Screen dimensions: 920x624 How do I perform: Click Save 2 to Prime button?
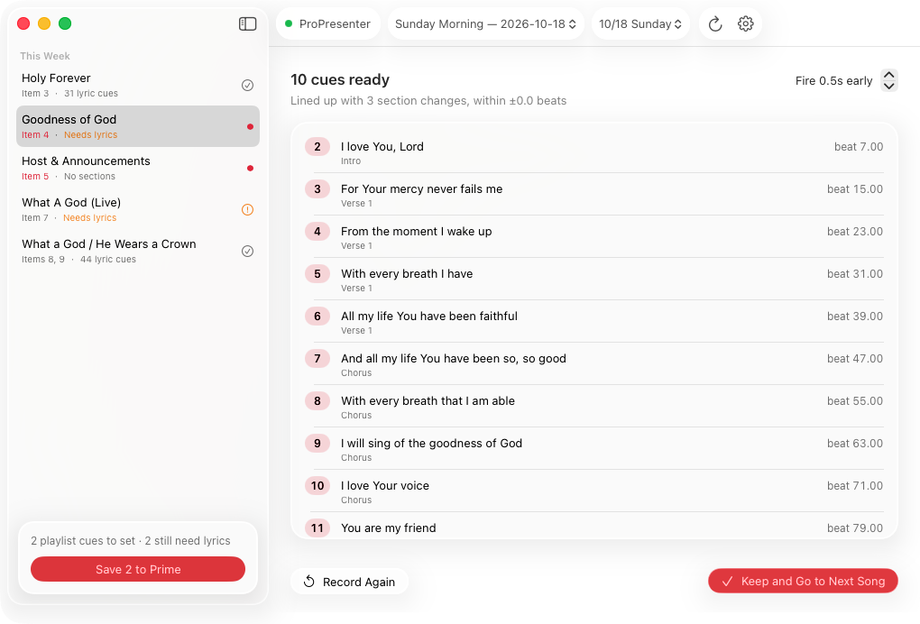(138, 570)
